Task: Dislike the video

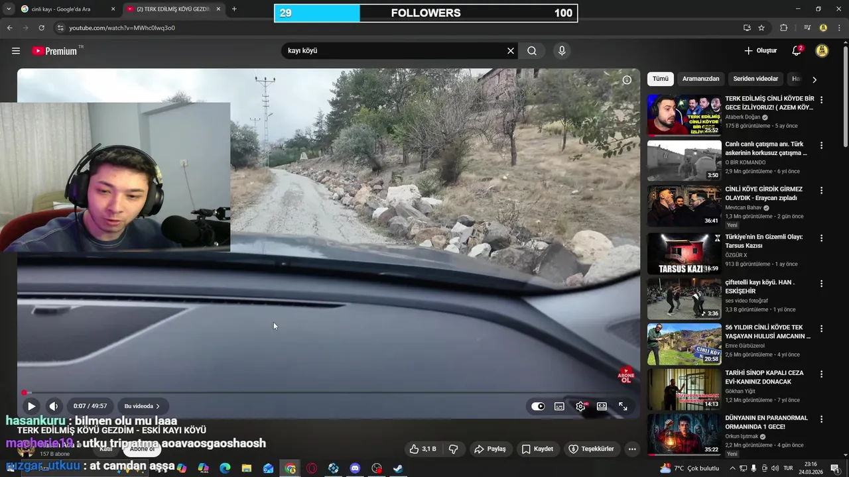Action: [x=454, y=449]
